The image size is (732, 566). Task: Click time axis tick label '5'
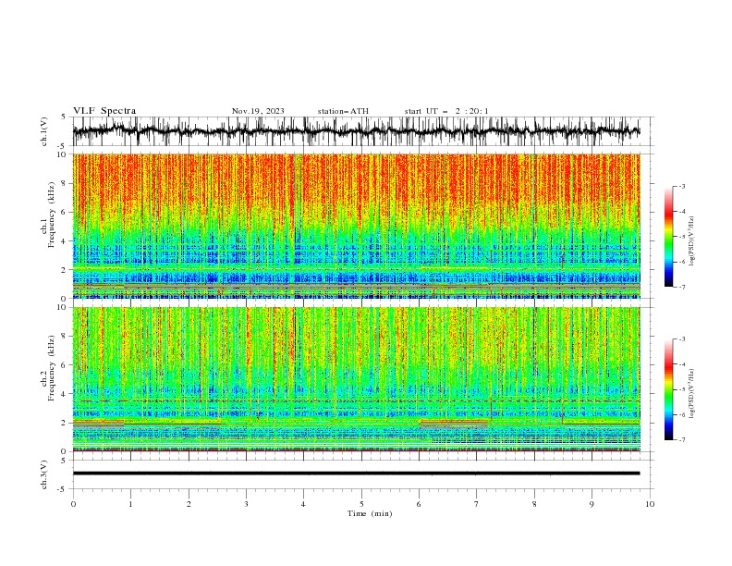click(x=361, y=504)
